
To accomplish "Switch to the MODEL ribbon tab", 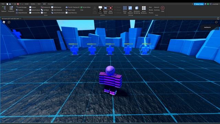I will point(33,4).
